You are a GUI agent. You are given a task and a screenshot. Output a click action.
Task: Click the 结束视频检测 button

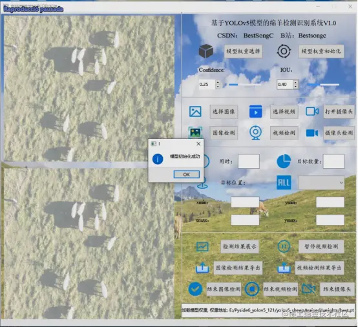[280, 289]
